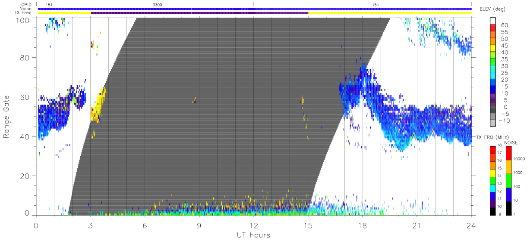Click the white top band of ELEV color bar

pyautogui.click(x=493, y=21)
